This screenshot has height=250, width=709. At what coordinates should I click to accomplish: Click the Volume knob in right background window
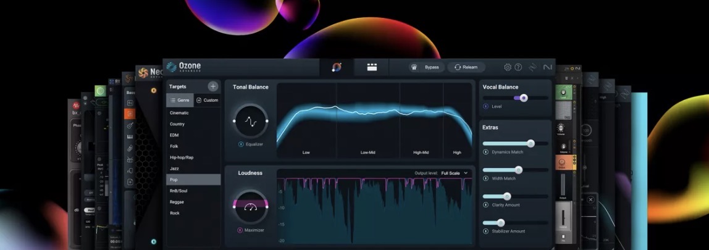coord(561,128)
